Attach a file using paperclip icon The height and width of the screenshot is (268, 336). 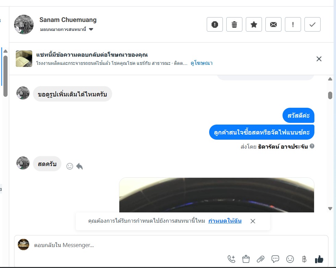[x=260, y=259]
